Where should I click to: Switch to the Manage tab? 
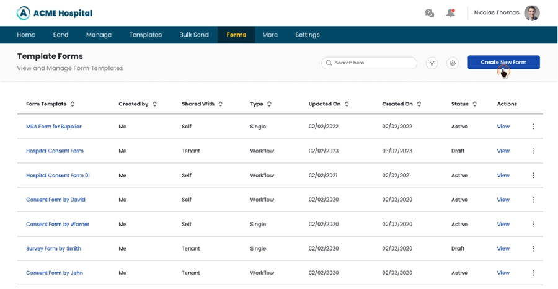(99, 35)
